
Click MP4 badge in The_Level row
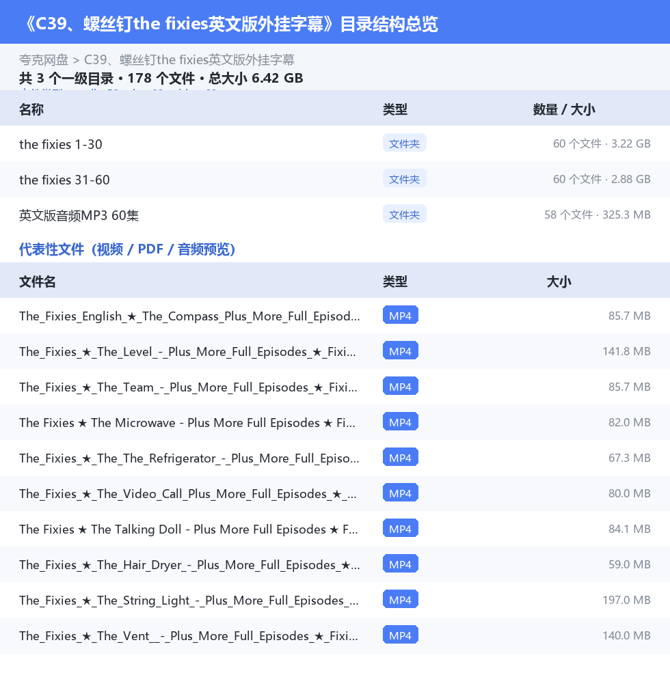coord(400,351)
